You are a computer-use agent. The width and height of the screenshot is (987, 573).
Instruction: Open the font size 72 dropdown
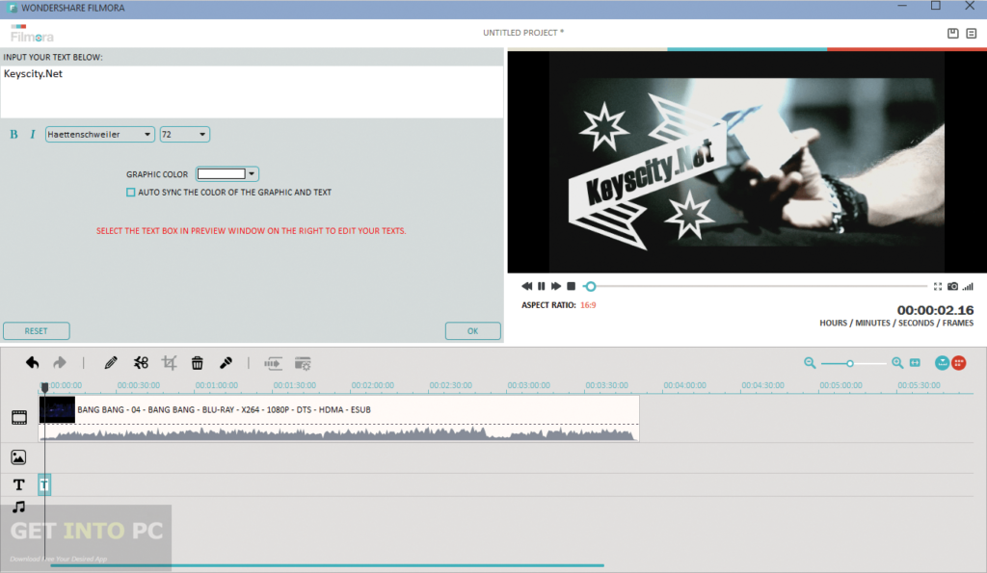coord(184,134)
